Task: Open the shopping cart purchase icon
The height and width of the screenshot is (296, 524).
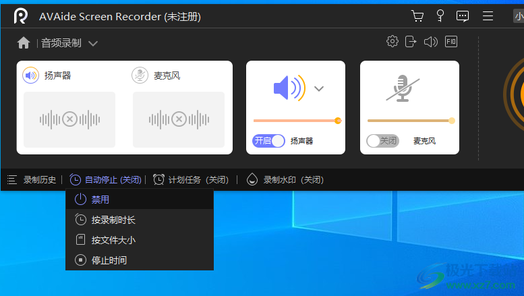Action: tap(417, 16)
